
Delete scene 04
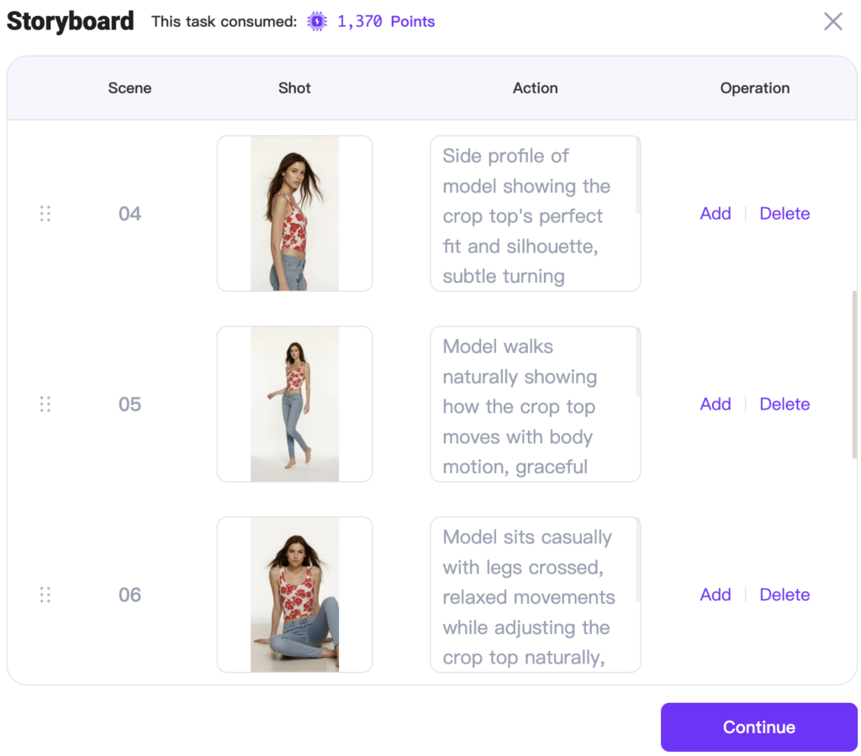click(x=784, y=214)
